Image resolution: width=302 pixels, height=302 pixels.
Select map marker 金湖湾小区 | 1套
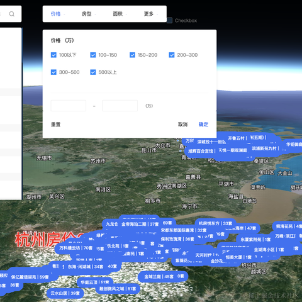(x=269, y=250)
